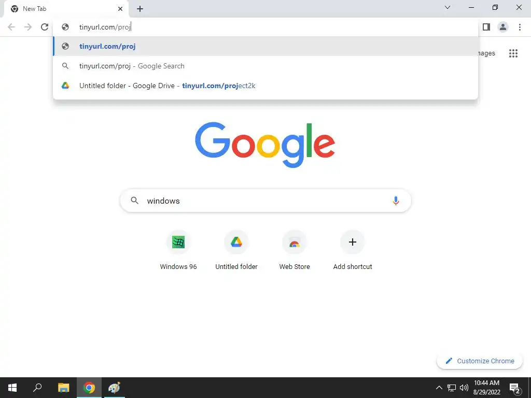Open the Web Store shortcut

(x=295, y=250)
